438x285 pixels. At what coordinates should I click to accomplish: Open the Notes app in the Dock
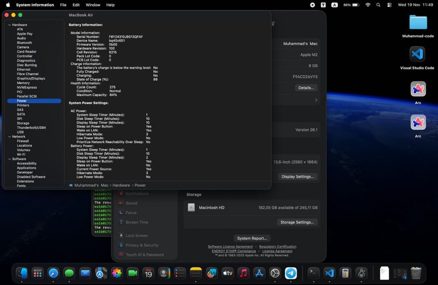(196, 273)
